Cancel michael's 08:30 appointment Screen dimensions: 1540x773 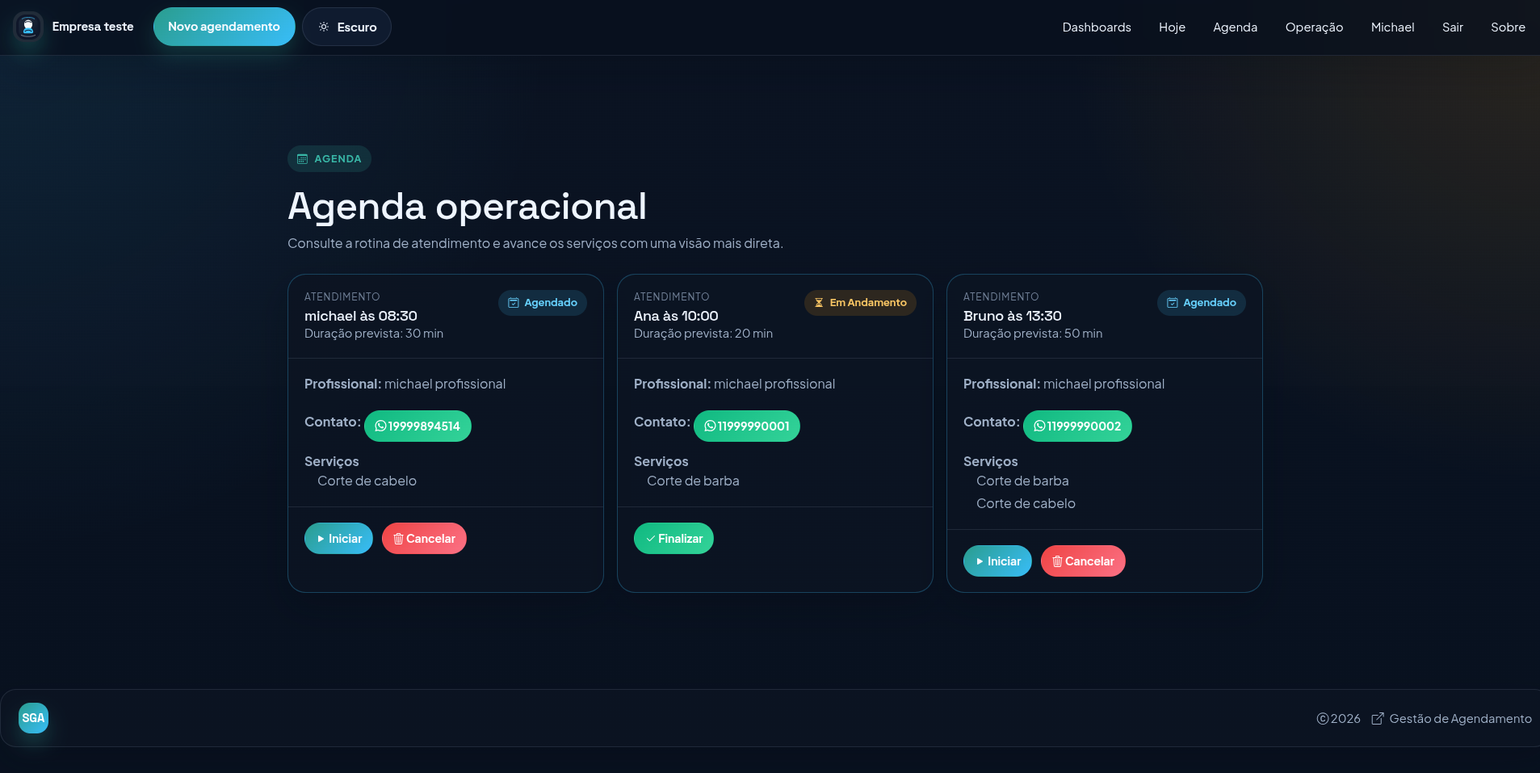424,539
